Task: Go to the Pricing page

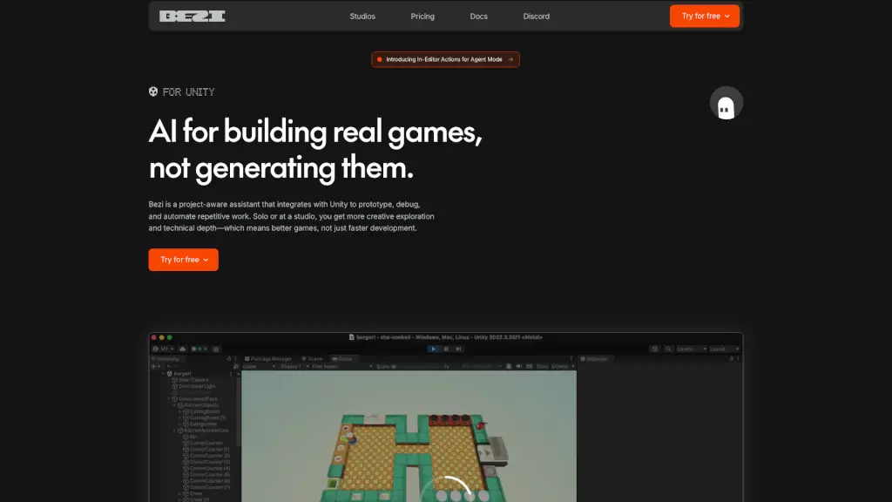Action: click(422, 16)
